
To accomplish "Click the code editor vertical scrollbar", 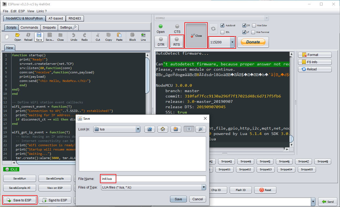I will 147,75.
